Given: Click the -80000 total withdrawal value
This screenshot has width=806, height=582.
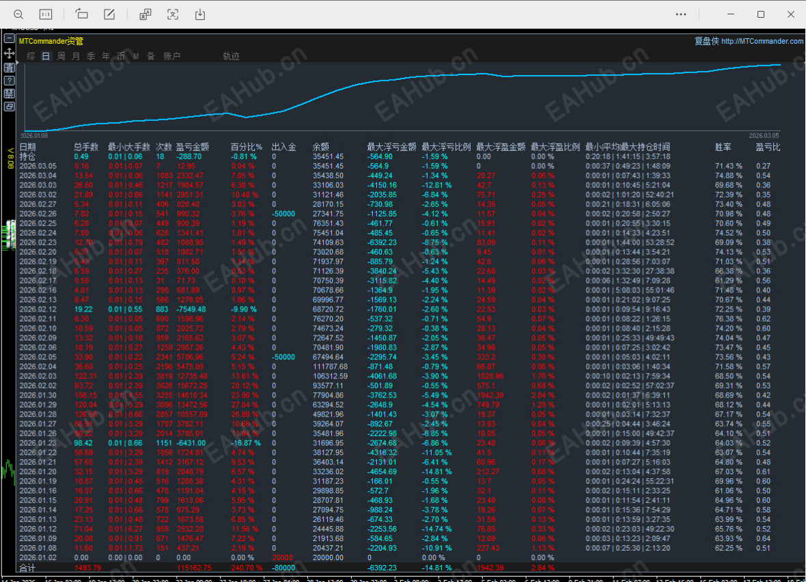Looking at the screenshot, I should (x=283, y=568).
